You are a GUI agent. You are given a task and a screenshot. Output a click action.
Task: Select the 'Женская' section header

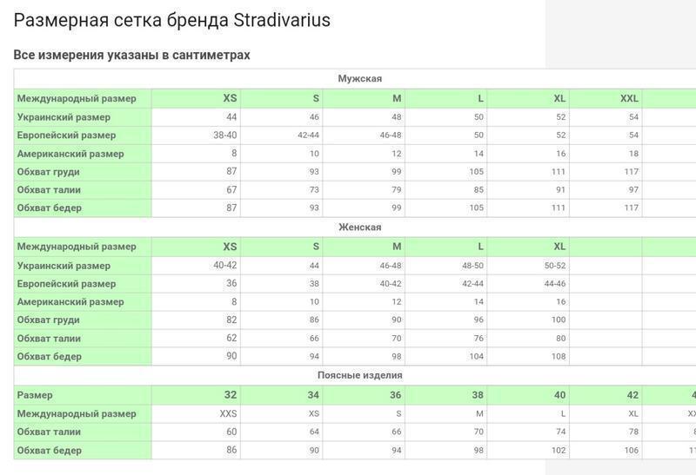coord(359,228)
